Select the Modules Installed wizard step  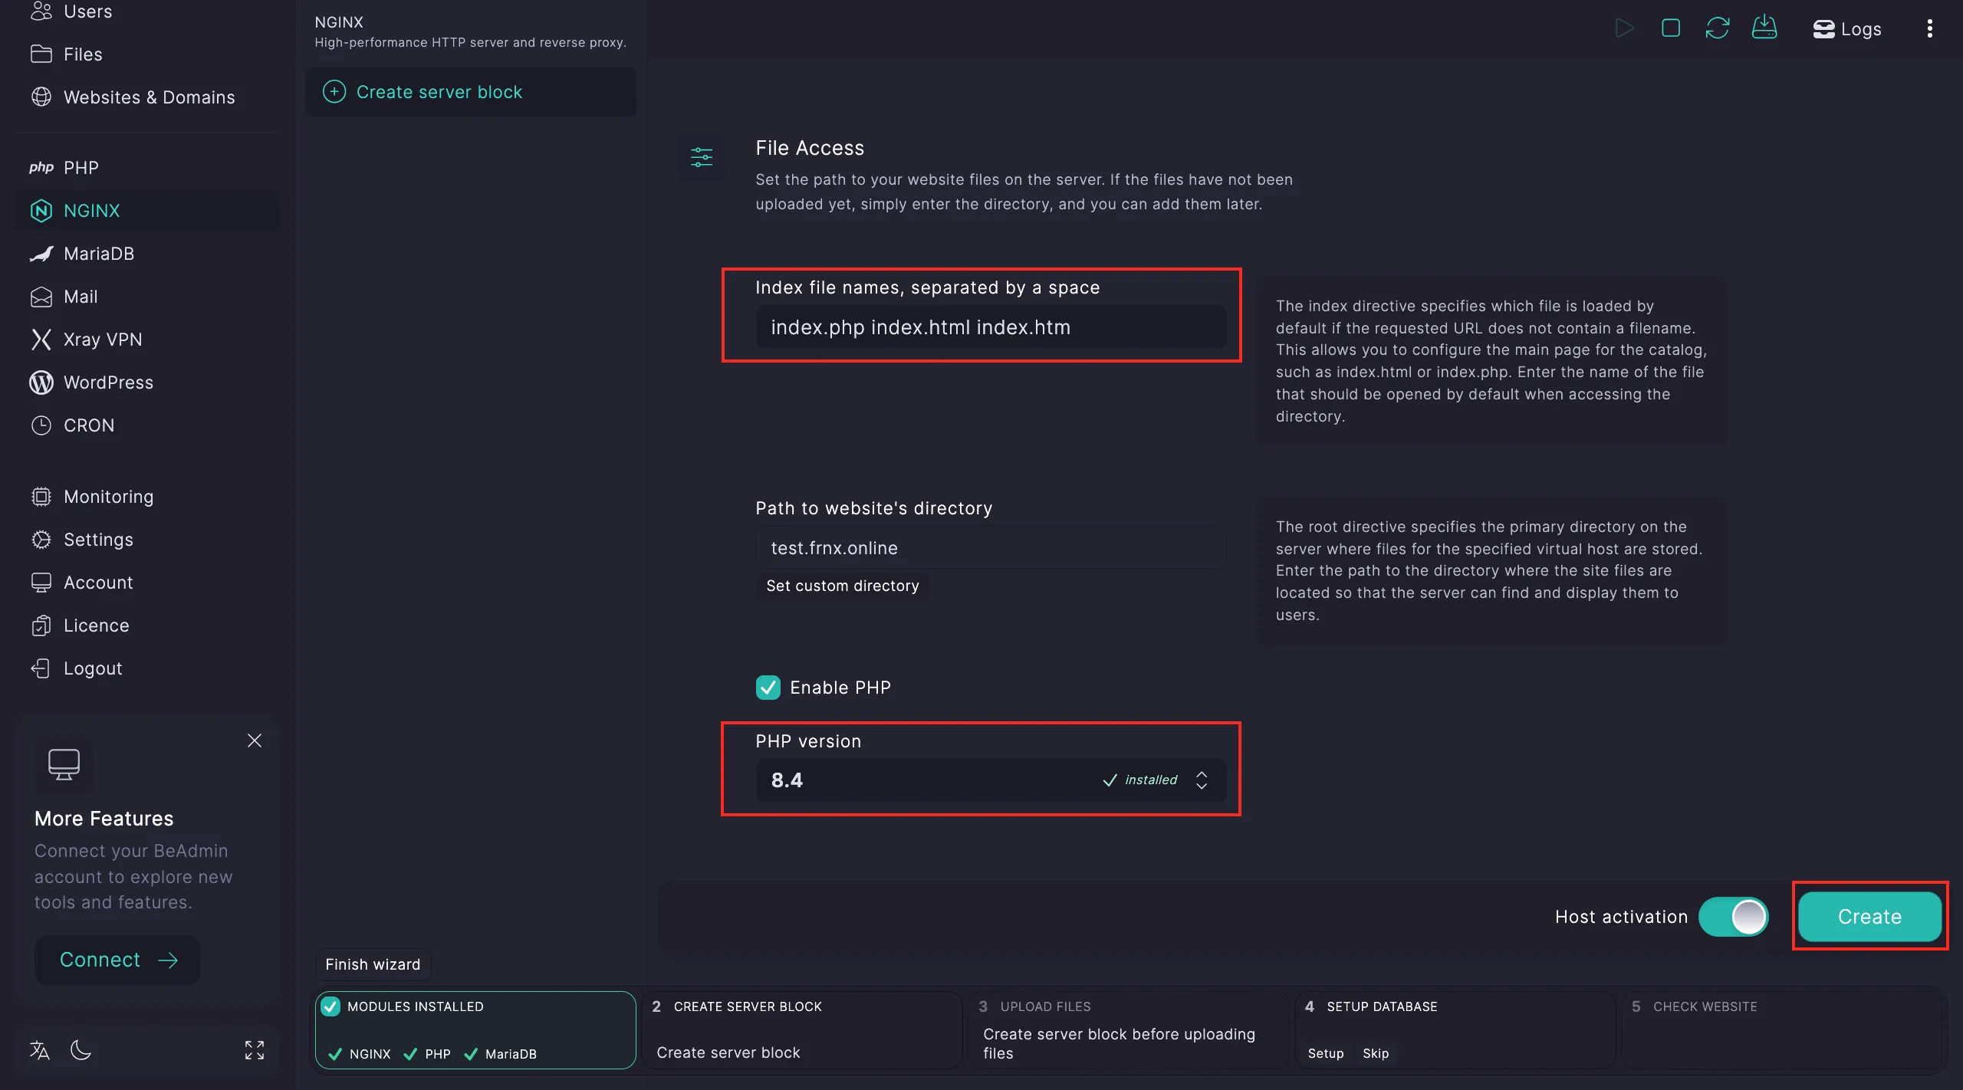[x=475, y=1030]
